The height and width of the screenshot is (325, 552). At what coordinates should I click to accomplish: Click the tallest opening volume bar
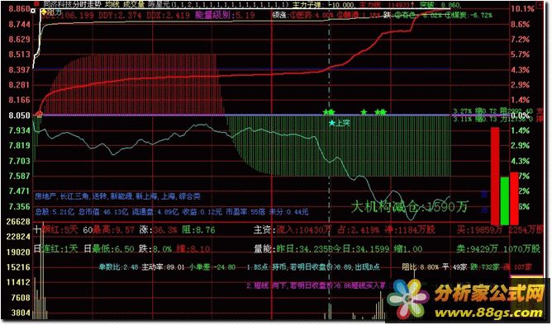tap(43, 271)
